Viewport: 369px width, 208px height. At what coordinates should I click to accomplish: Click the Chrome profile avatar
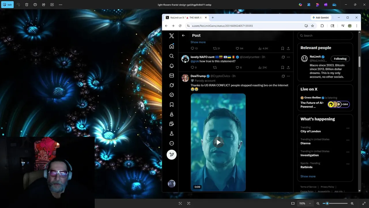click(350, 26)
